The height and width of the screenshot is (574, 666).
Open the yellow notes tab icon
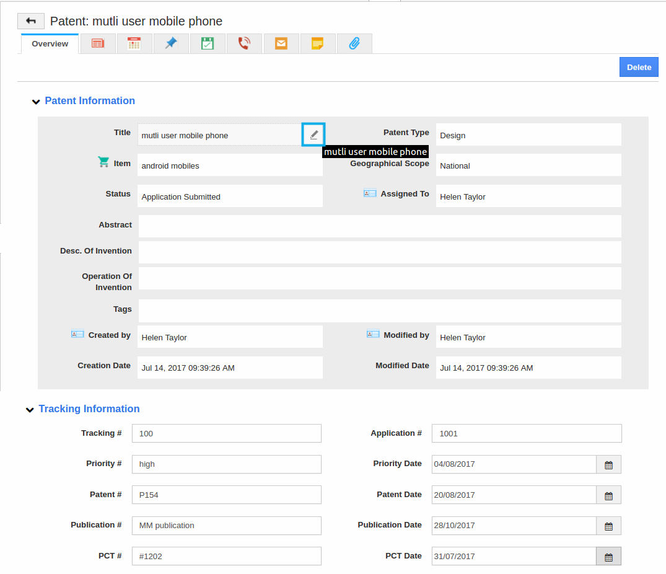coord(318,43)
